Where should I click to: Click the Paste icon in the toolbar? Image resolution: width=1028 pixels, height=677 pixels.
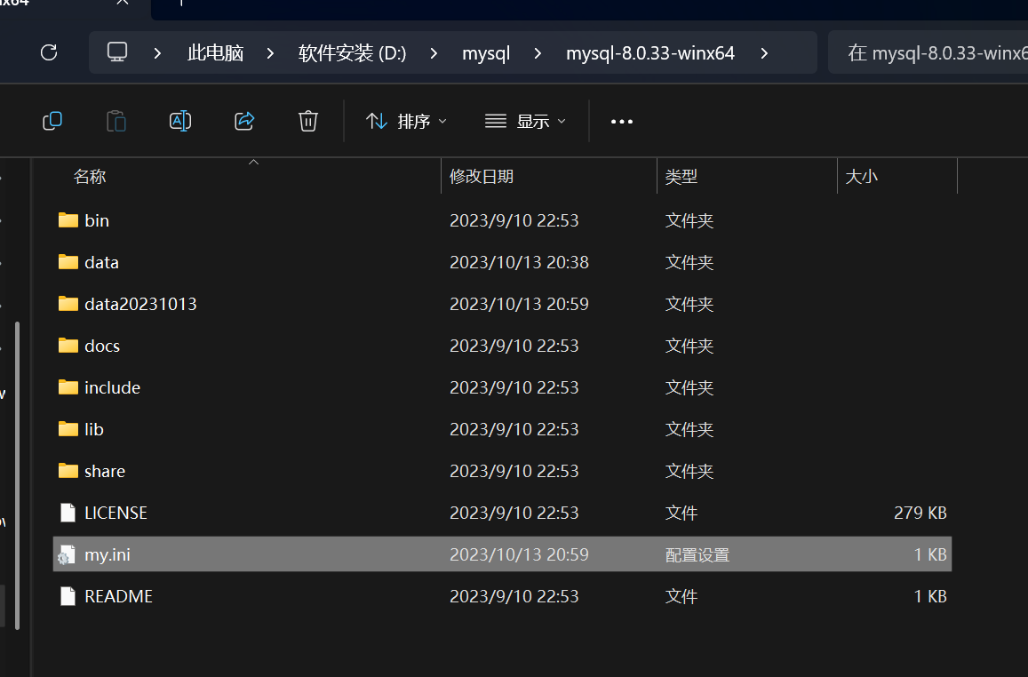[116, 121]
